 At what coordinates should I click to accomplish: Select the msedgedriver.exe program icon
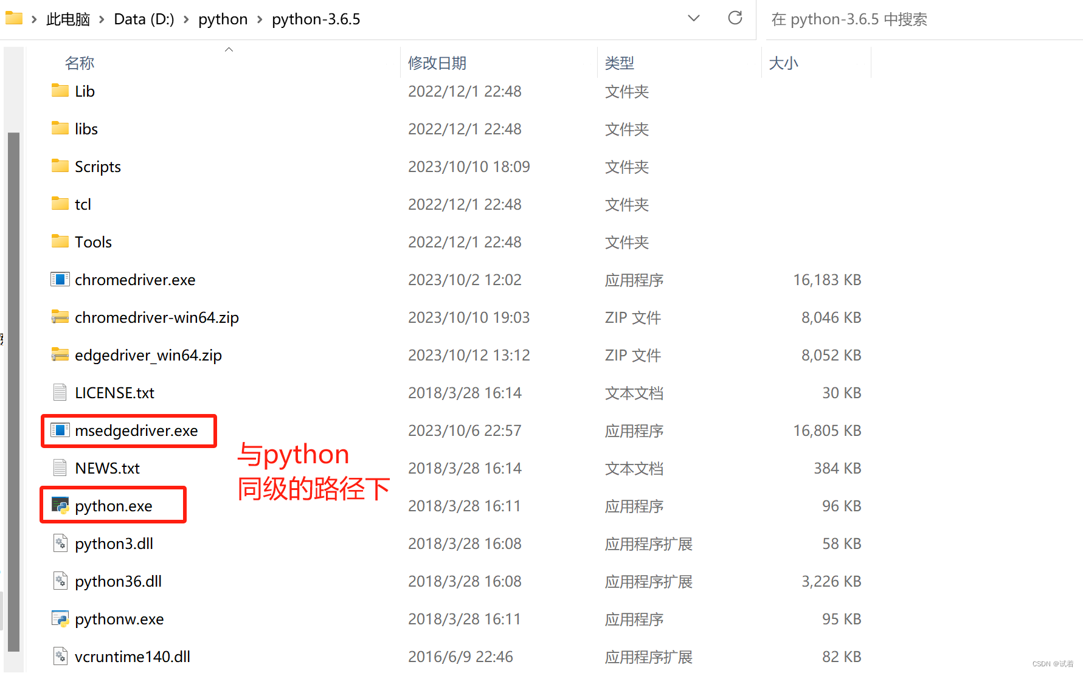pos(60,430)
